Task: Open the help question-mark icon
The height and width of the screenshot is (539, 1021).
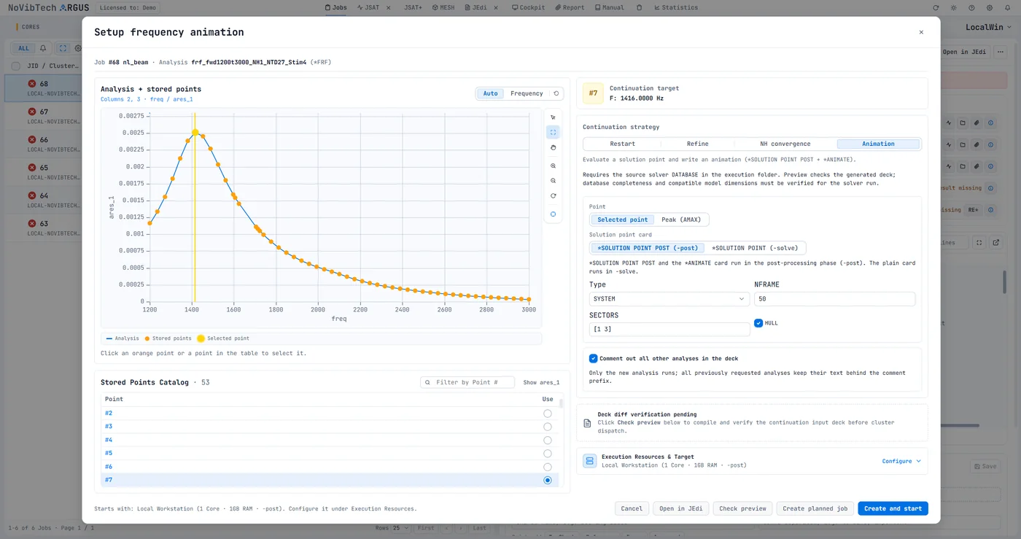Action: (x=971, y=8)
